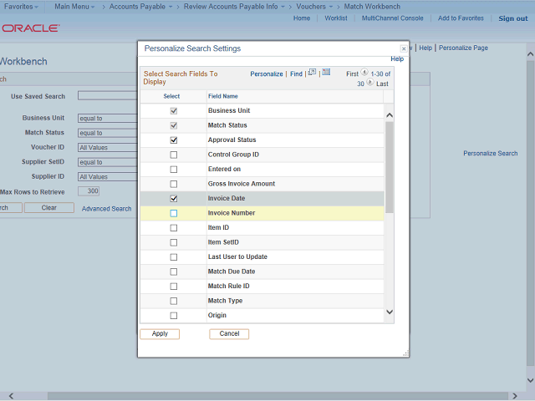Image resolution: width=535 pixels, height=401 pixels.
Task: Go to previous rows arrow icon
Action: [x=364, y=74]
